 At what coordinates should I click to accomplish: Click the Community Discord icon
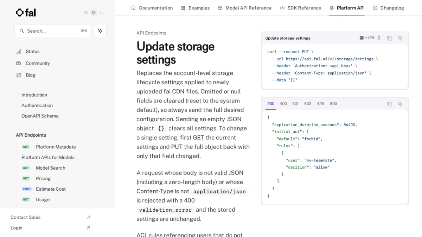(19, 63)
